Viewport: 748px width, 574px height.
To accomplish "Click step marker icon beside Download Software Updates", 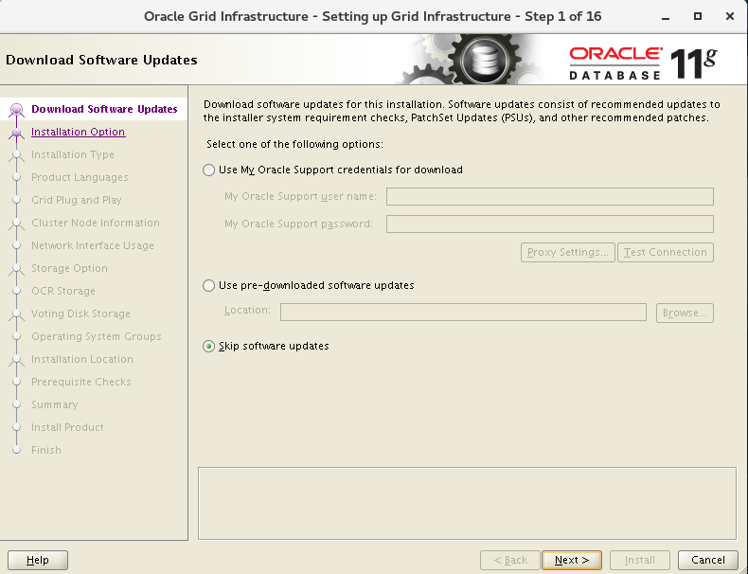I will tap(17, 110).
